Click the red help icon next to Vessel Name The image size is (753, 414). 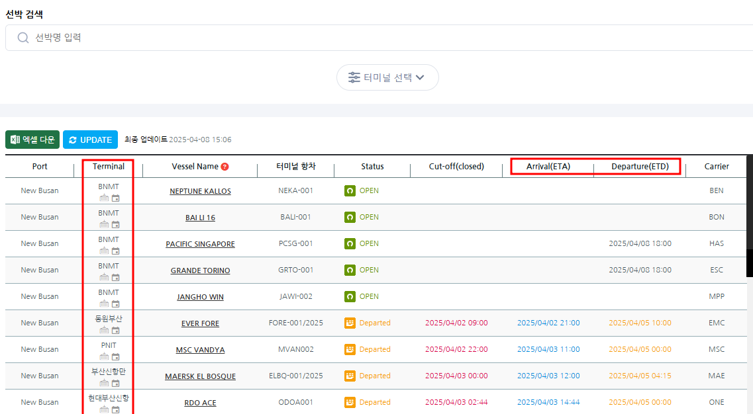click(x=225, y=167)
